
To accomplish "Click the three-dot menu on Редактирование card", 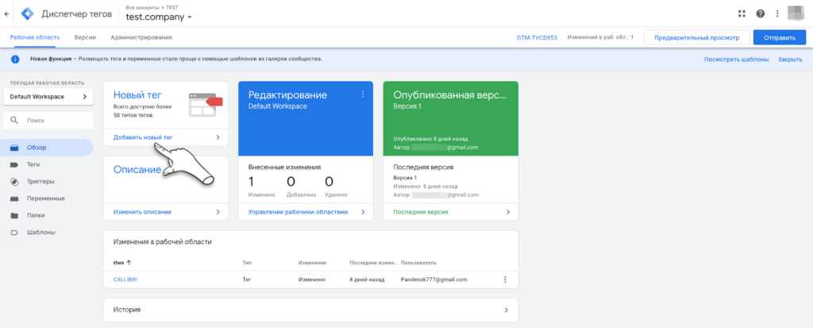I will coord(363,95).
